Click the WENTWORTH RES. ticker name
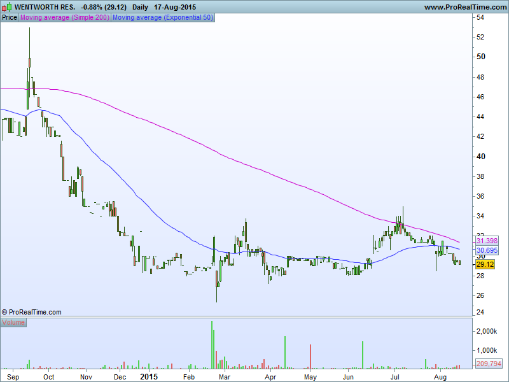 [x=43, y=7]
